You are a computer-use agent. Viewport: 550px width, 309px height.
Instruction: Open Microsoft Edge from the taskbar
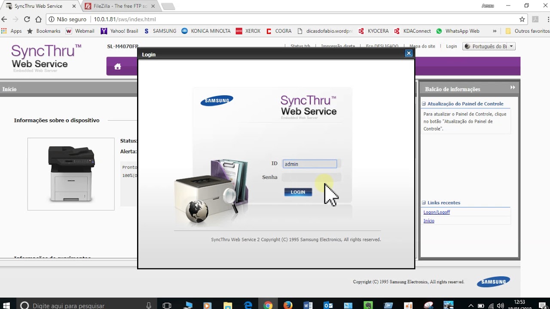point(248,305)
